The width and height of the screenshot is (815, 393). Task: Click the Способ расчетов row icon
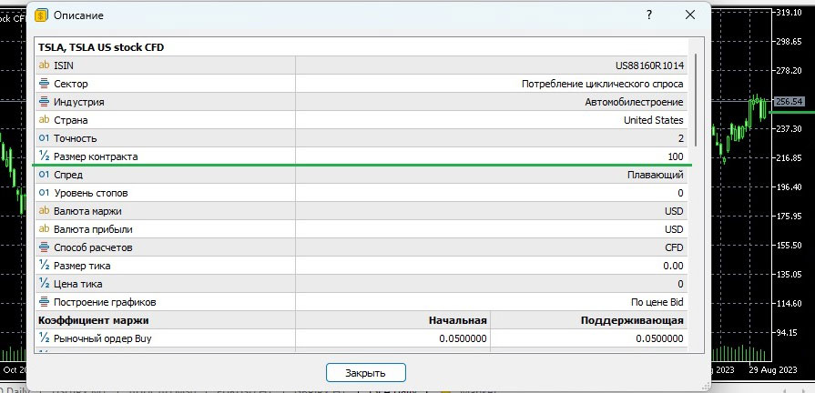44,247
